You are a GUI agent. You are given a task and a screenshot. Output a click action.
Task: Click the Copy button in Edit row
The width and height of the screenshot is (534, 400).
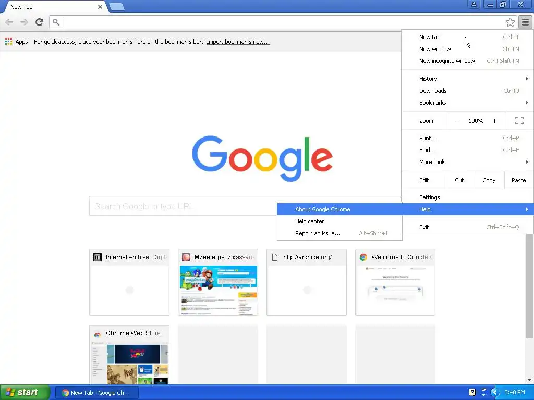(x=489, y=180)
